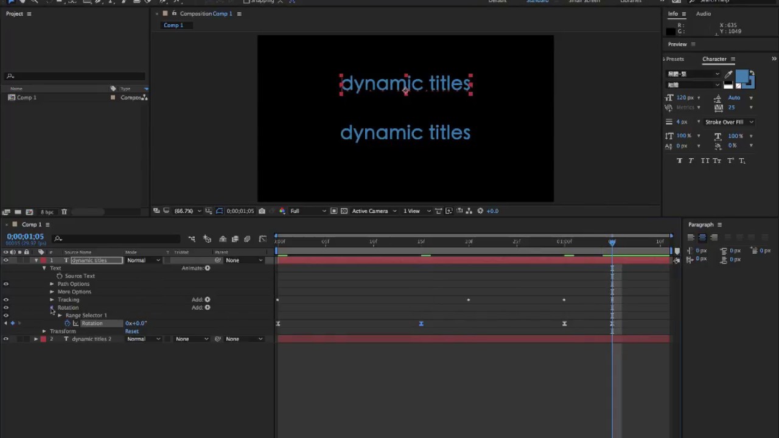Center the paragraph text
This screenshot has height=438, width=779.
[702, 237]
